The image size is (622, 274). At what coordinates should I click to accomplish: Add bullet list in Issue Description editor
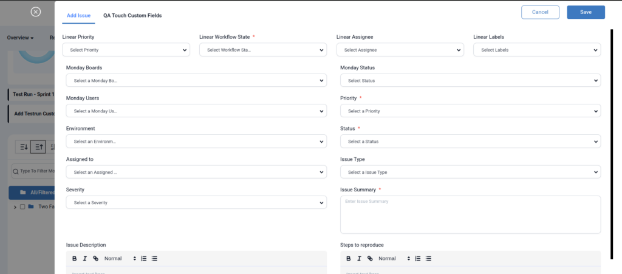155,259
